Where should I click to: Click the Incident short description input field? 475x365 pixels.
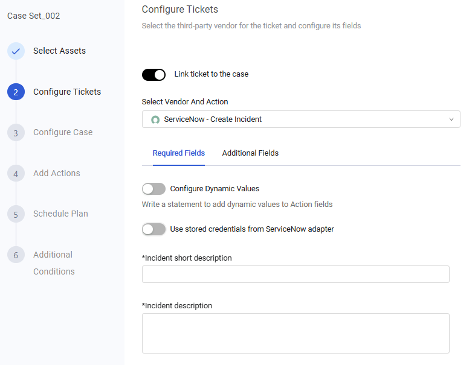(x=296, y=275)
